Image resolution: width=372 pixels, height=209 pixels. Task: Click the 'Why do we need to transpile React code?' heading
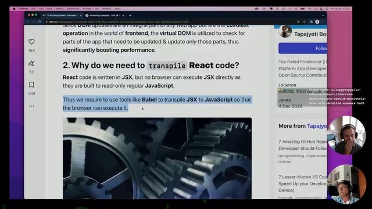point(151,66)
